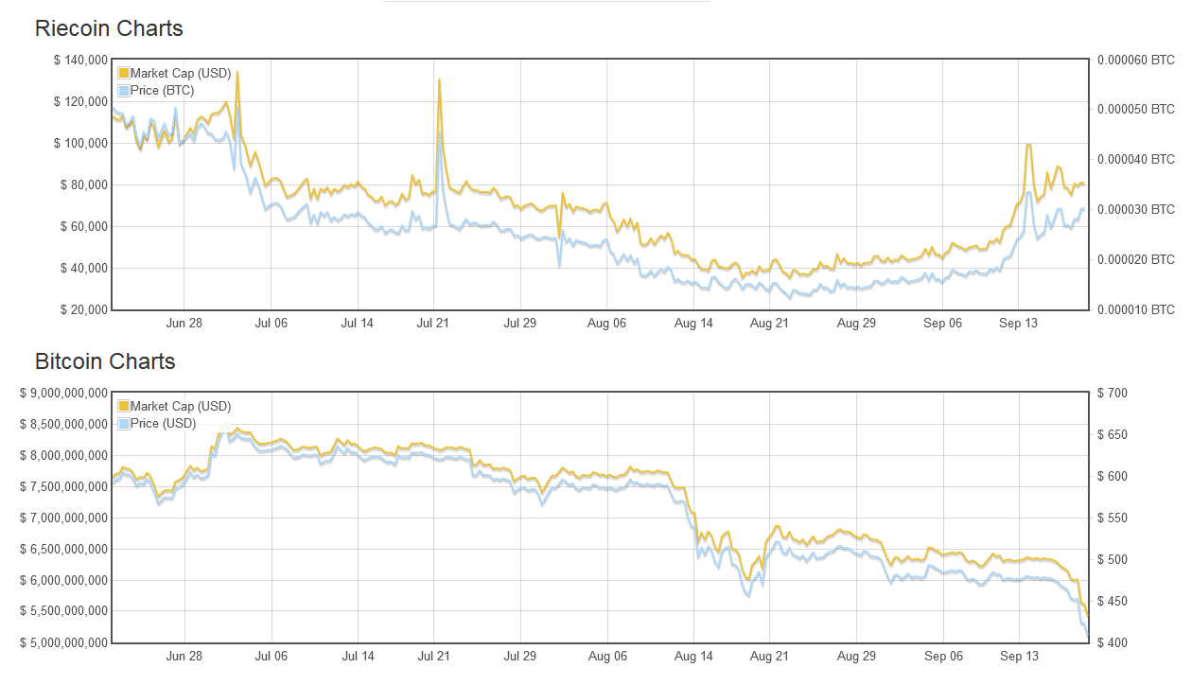
Task: Click 'Jul 21' under the Bitcoin chart
Action: point(433,657)
